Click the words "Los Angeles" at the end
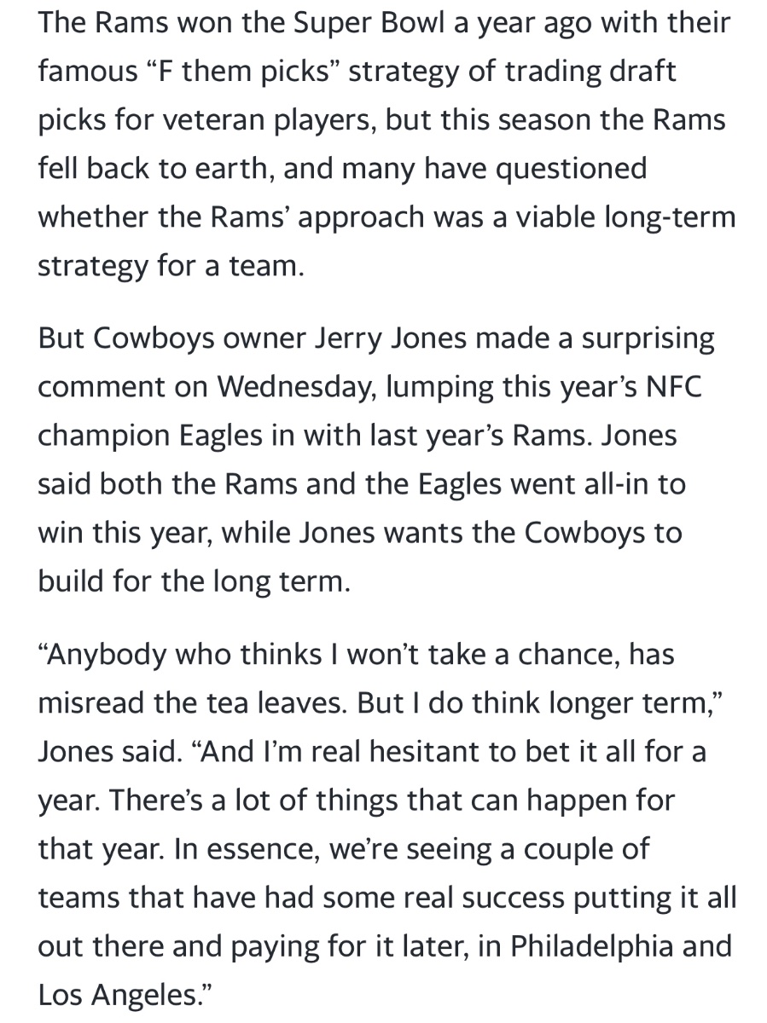The image size is (767, 1023). (x=118, y=996)
